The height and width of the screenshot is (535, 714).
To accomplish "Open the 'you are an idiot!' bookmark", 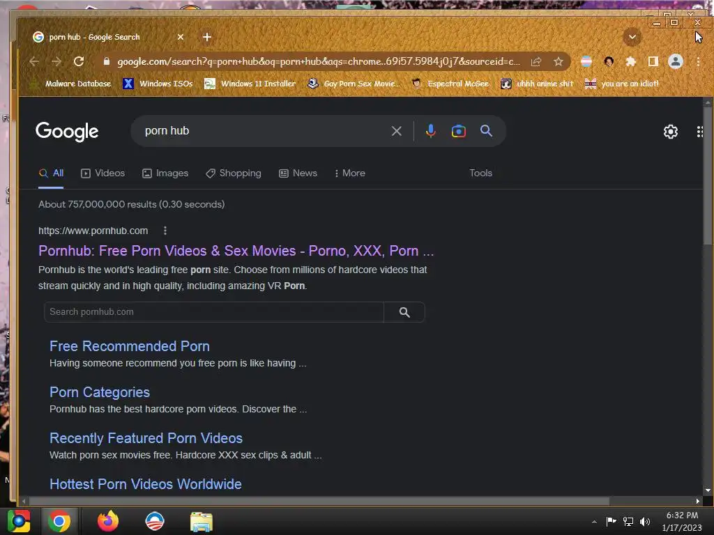I will tap(622, 84).
